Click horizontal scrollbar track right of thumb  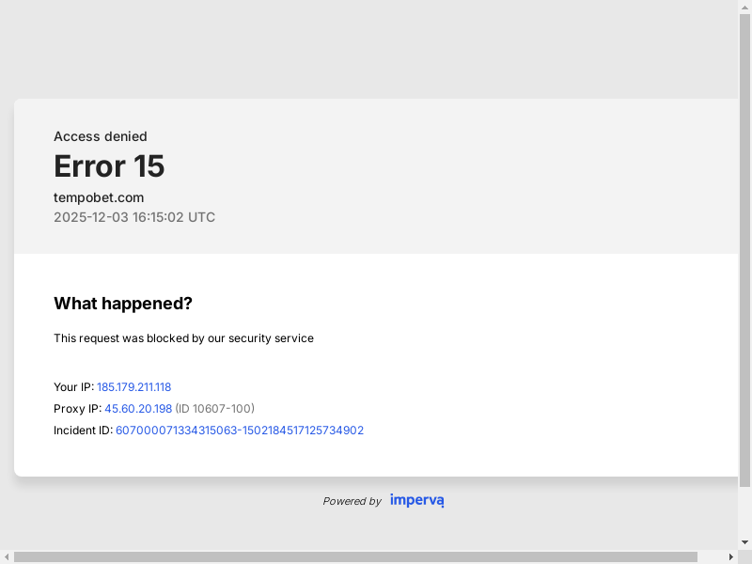(x=711, y=556)
